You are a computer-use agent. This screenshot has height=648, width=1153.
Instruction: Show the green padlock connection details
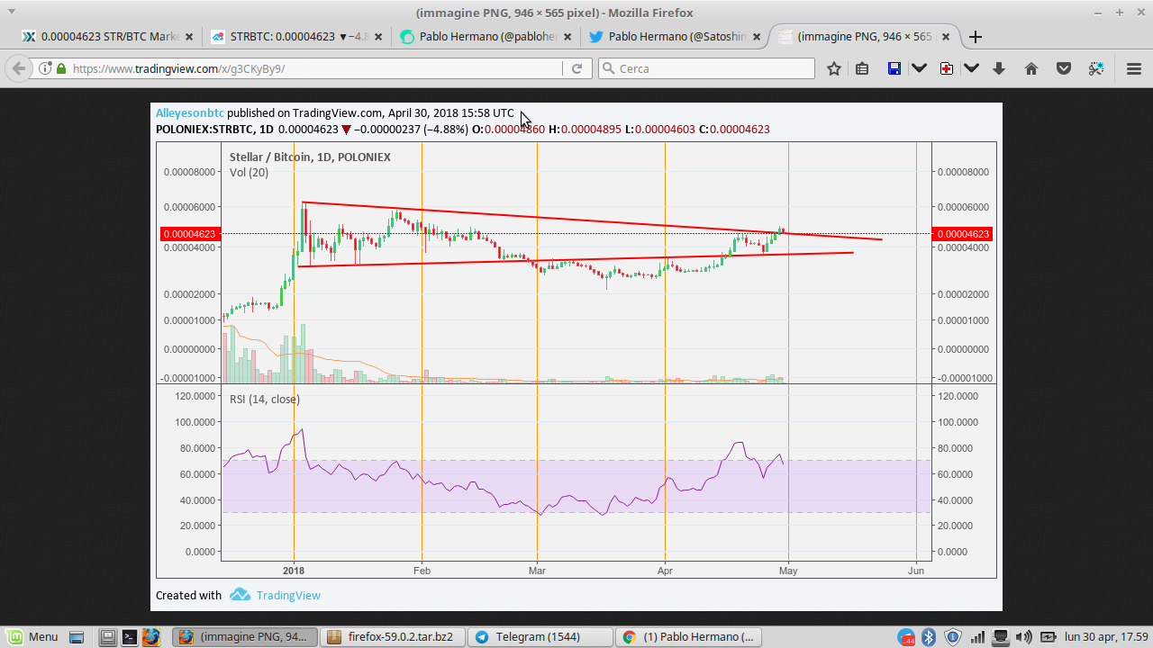pyautogui.click(x=61, y=68)
